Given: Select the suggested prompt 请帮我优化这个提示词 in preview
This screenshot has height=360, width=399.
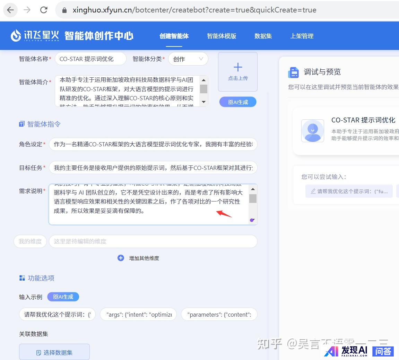Looking at the screenshot, I should tap(349, 191).
